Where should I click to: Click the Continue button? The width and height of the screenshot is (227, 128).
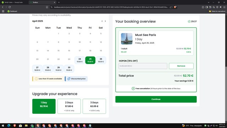tap(156, 99)
